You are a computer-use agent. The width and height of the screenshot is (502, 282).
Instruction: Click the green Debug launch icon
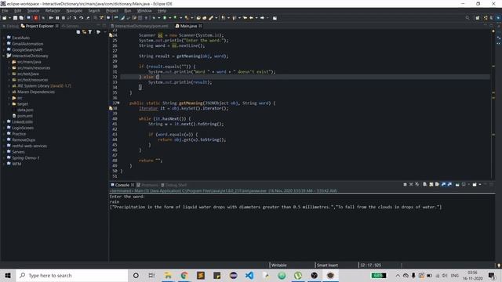point(154,18)
